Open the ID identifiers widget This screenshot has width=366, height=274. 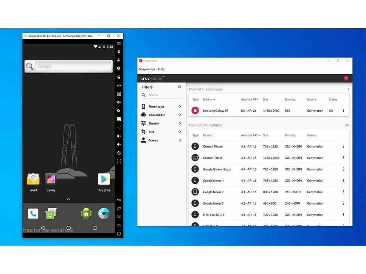pos(119,94)
